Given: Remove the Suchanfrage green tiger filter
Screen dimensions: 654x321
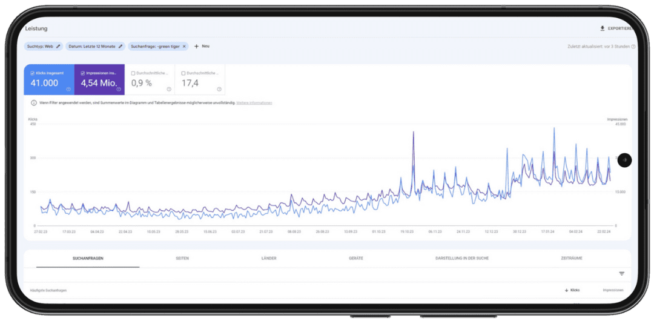Looking at the screenshot, I should 184,46.
